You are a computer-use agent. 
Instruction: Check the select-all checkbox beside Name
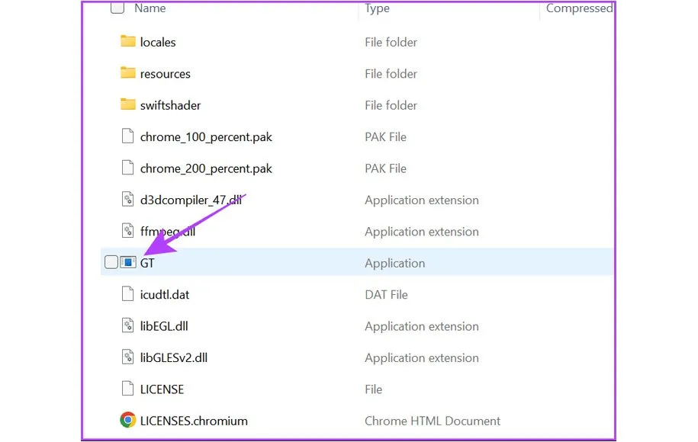point(117,8)
